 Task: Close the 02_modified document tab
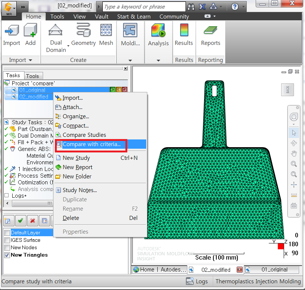click(x=239, y=270)
